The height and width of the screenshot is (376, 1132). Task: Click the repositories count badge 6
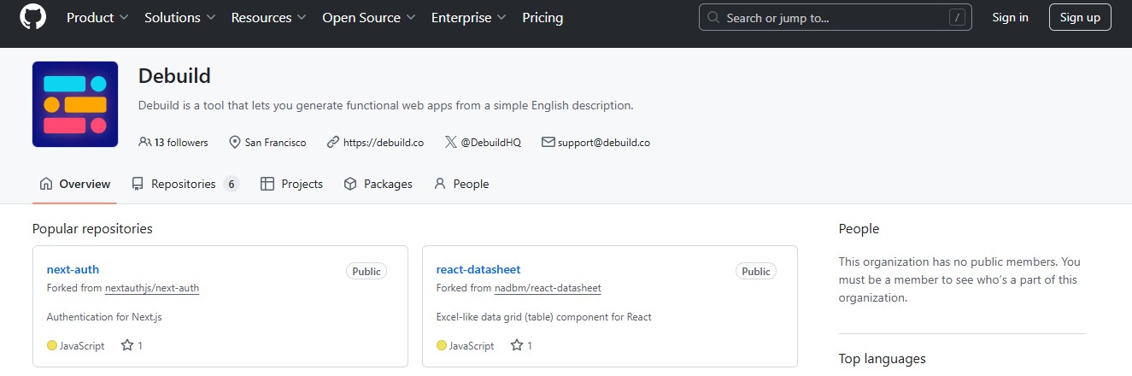[232, 184]
